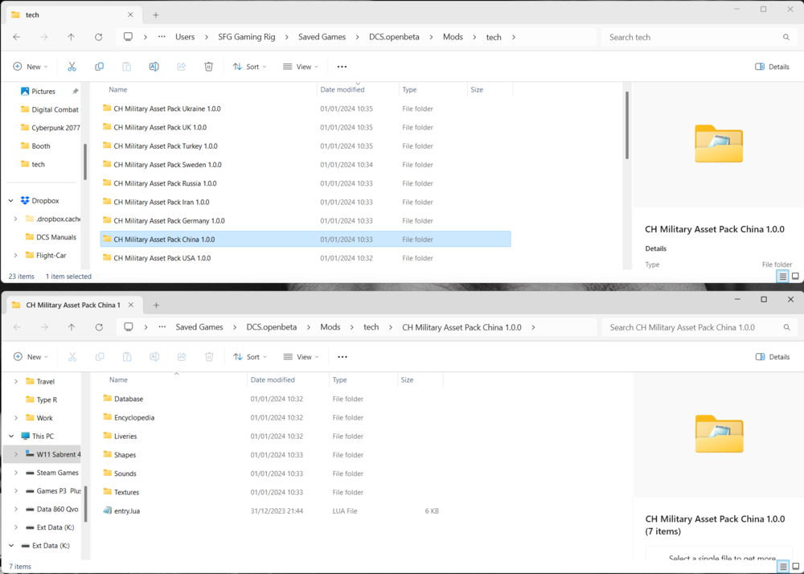This screenshot has width=804, height=574.
Task: Click search icon in tech window search box
Action: click(786, 37)
